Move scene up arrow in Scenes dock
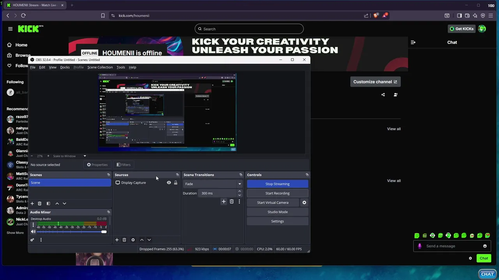This screenshot has height=280, width=499. (x=57, y=203)
